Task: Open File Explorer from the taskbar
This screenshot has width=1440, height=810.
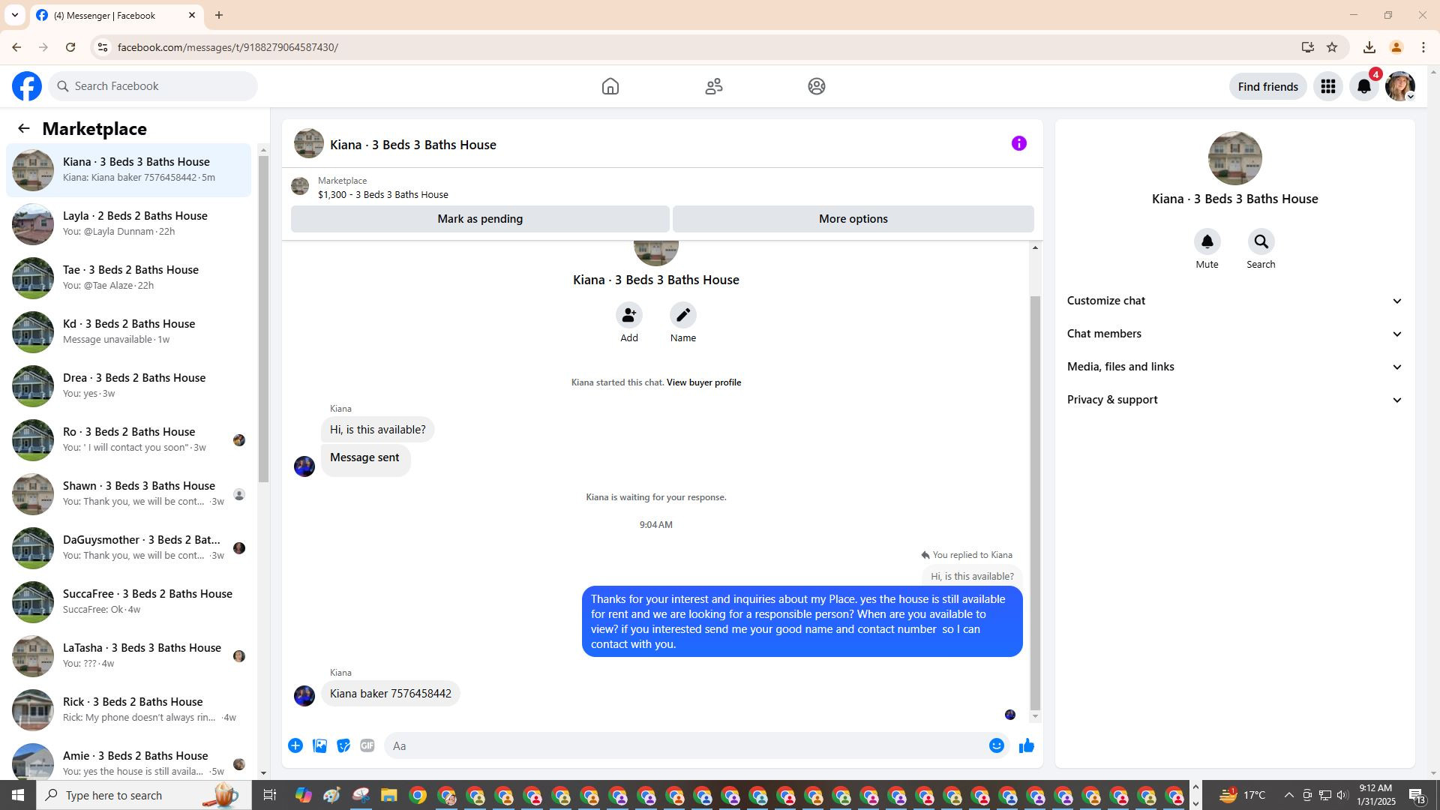Action: [x=388, y=795]
